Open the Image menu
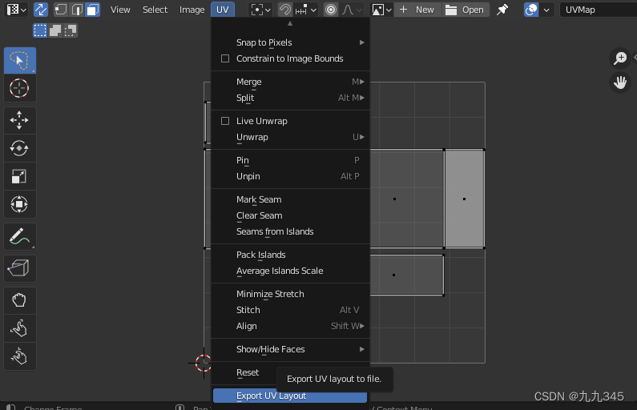The image size is (637, 410). [192, 10]
